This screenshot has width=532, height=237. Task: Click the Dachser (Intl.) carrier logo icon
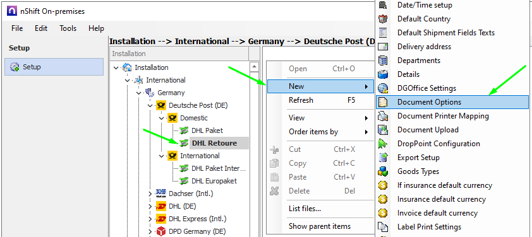click(161, 194)
